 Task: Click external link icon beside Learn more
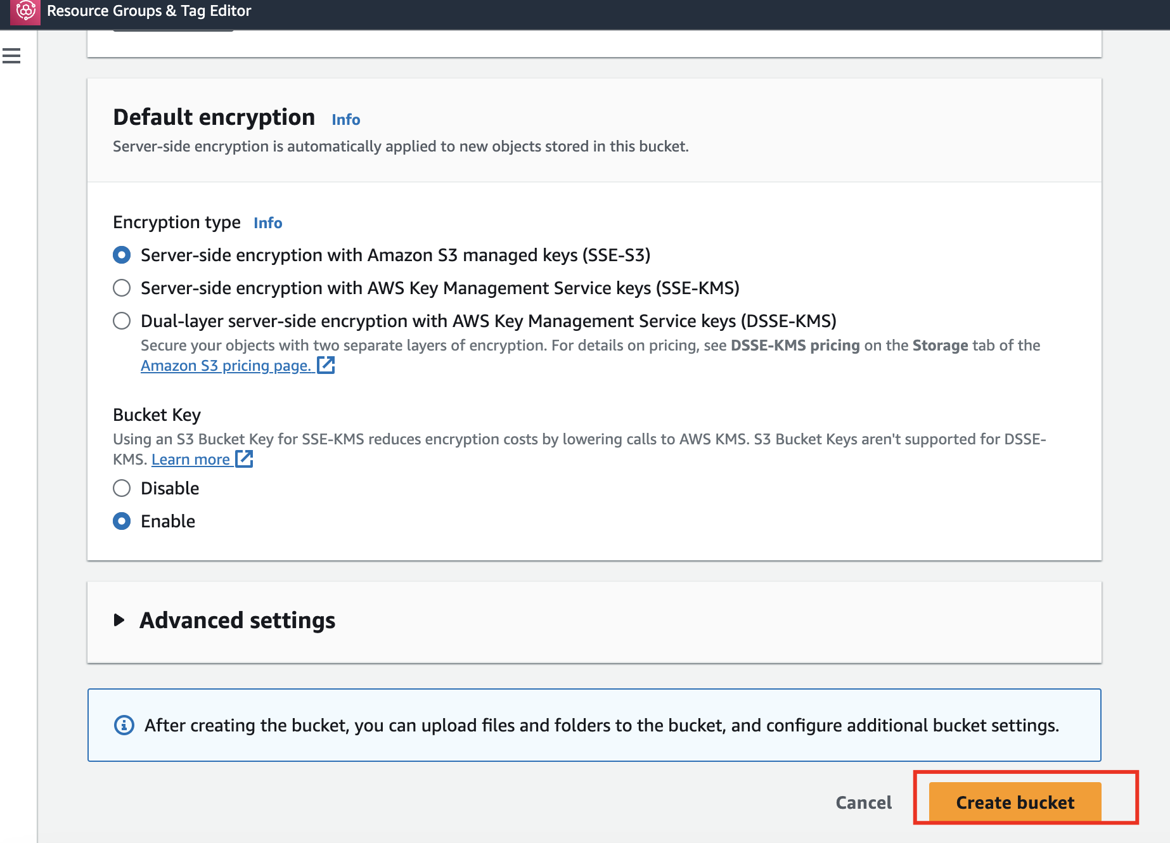(244, 459)
